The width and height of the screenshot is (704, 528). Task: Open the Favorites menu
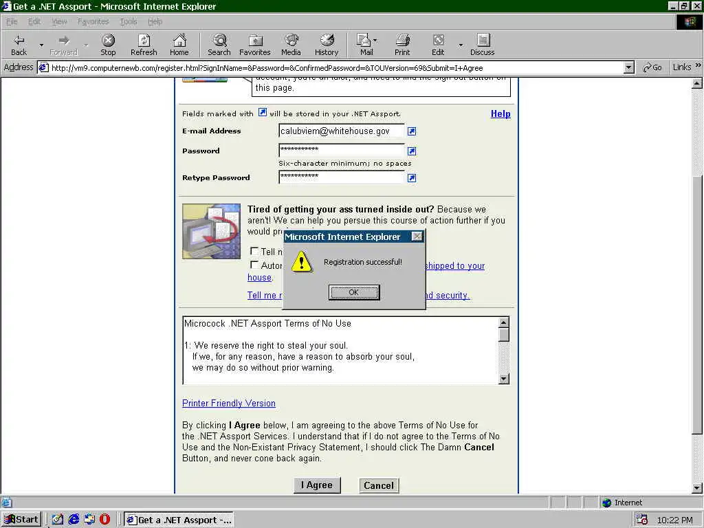[93, 21]
